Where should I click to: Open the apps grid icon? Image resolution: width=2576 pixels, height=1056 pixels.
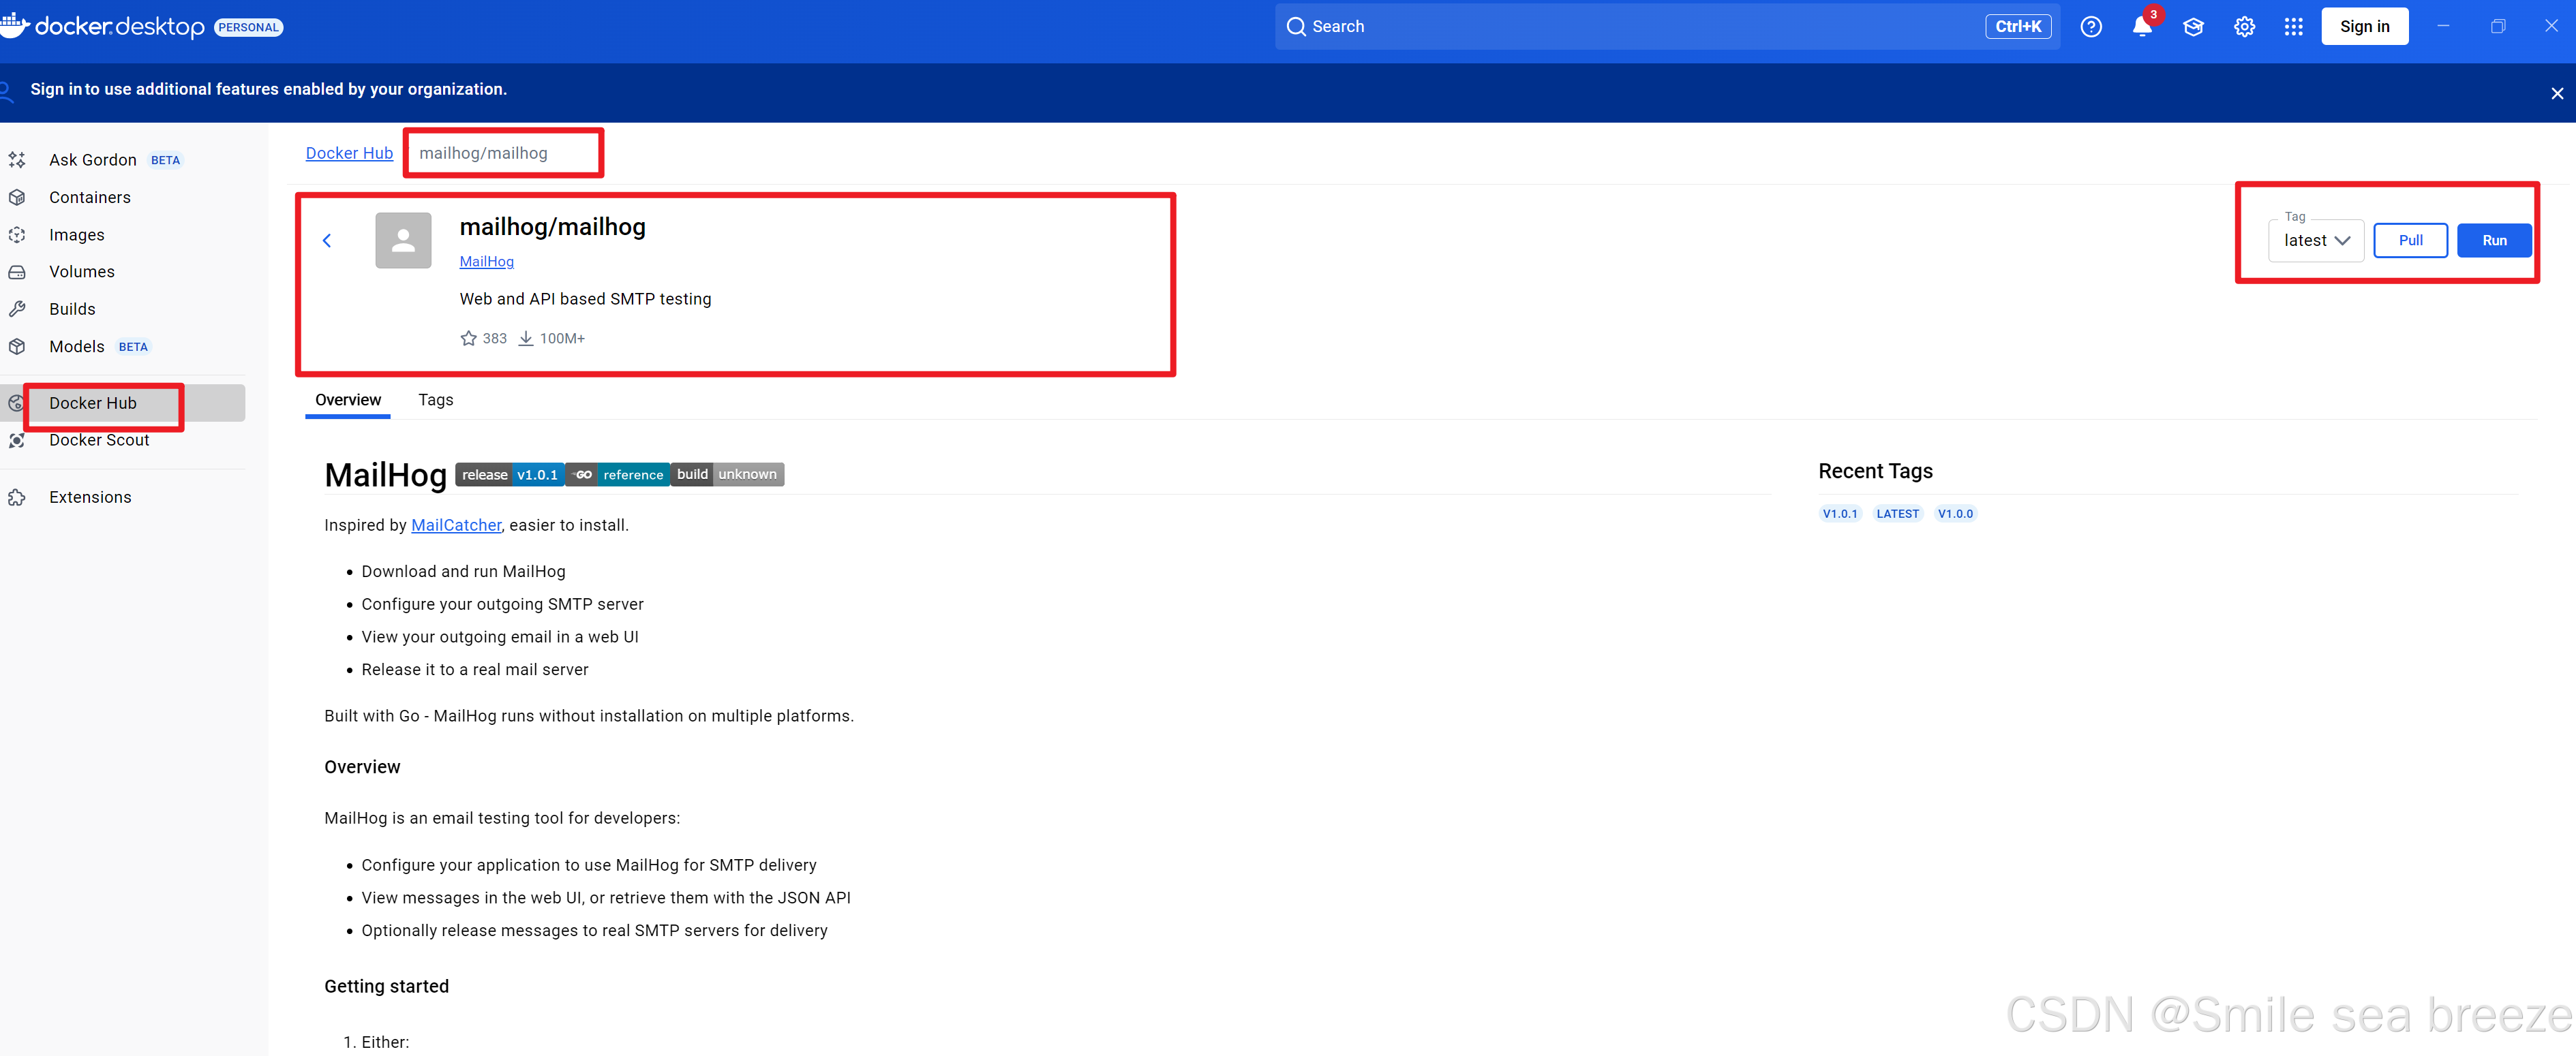click(x=2294, y=27)
